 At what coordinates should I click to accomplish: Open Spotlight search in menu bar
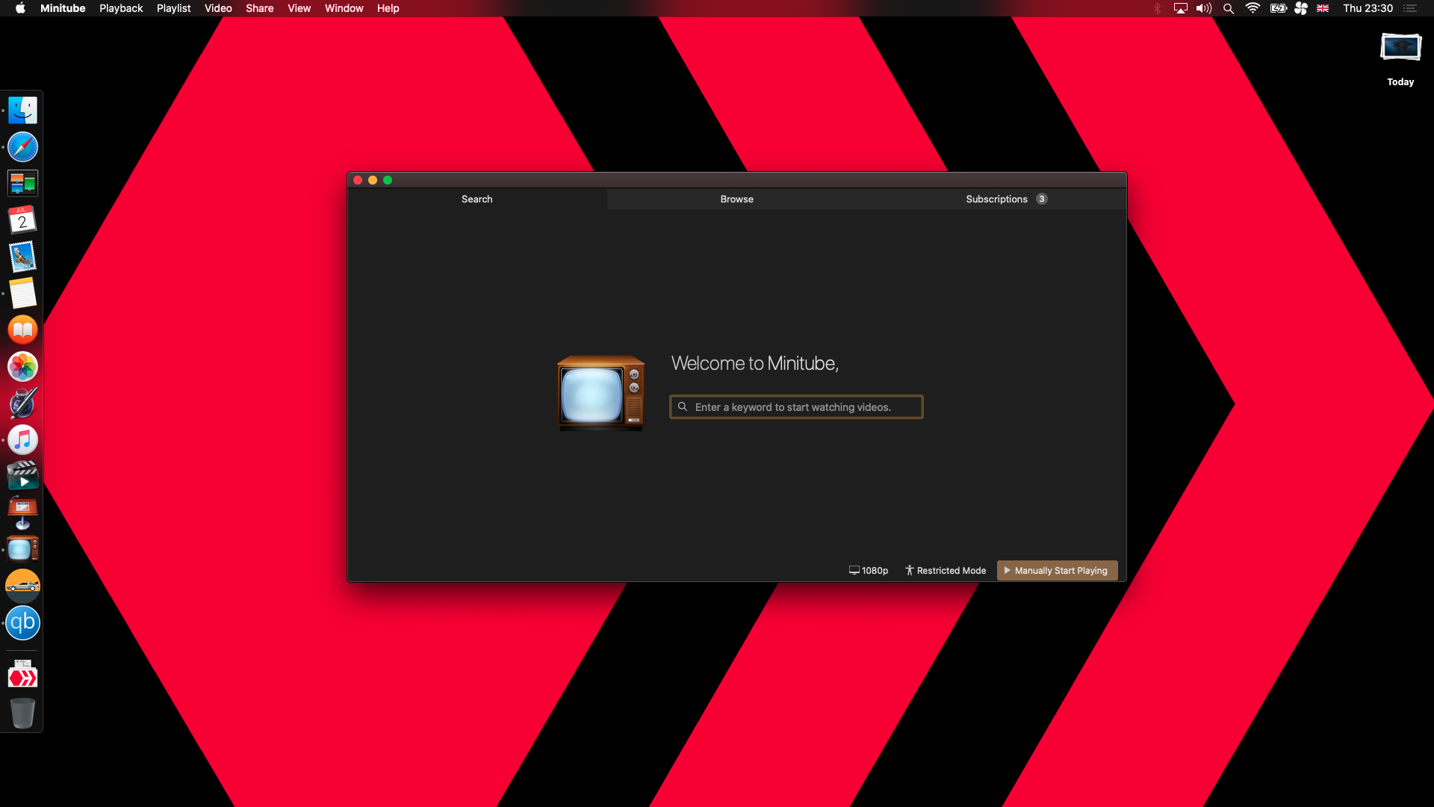point(1229,8)
